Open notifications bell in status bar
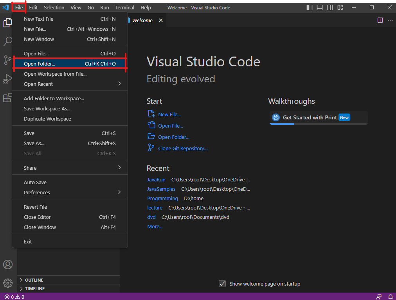 point(390,297)
